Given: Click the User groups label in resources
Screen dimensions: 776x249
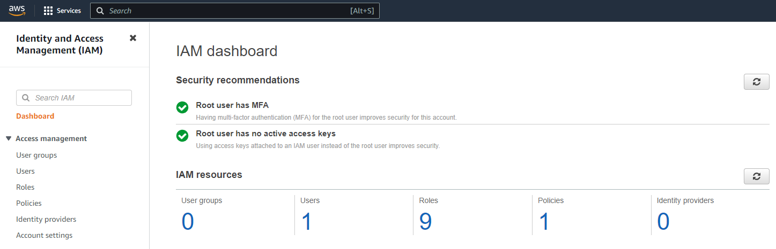Looking at the screenshot, I should [202, 200].
